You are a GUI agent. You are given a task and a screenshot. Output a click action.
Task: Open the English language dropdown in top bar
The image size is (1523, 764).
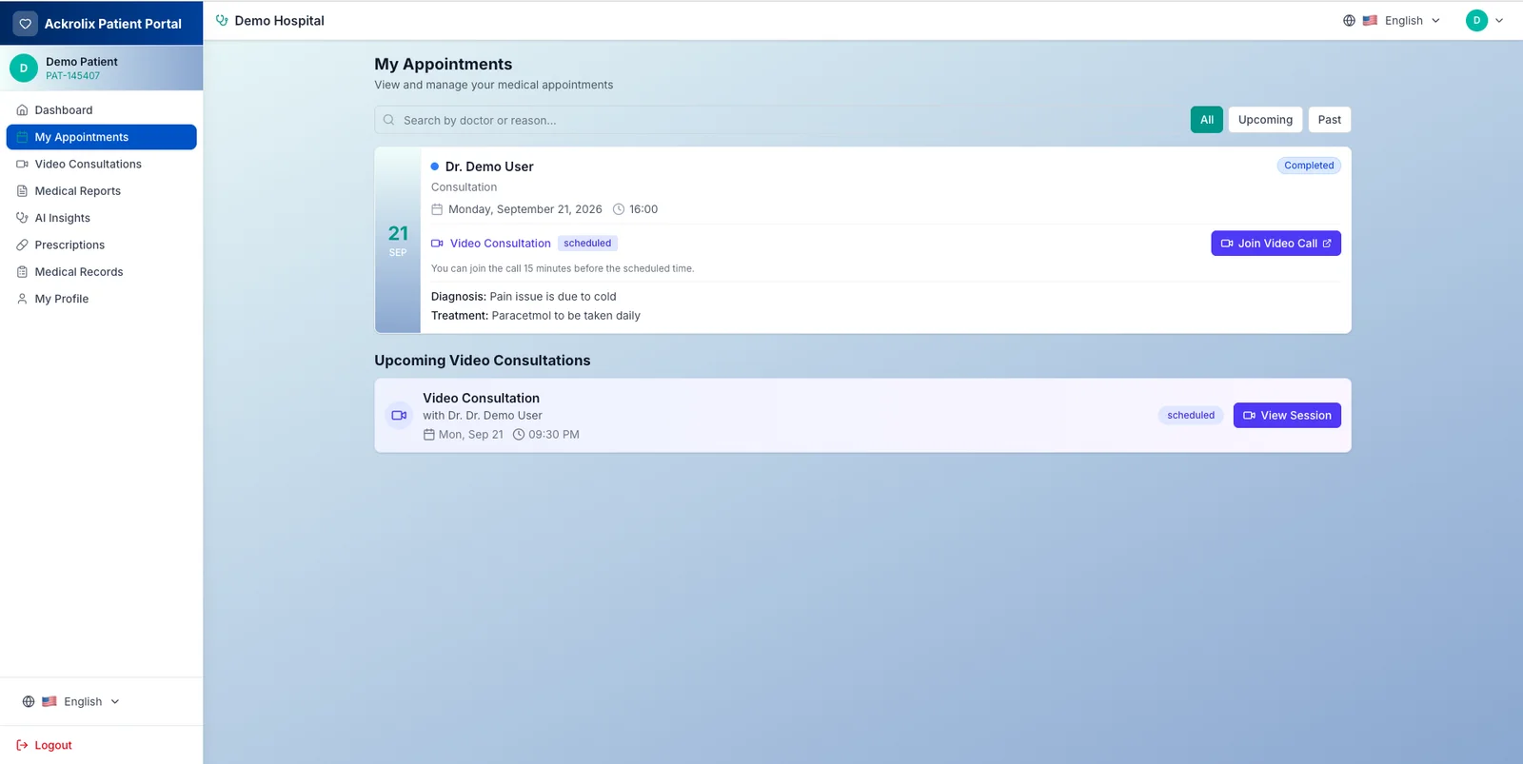click(x=1392, y=20)
